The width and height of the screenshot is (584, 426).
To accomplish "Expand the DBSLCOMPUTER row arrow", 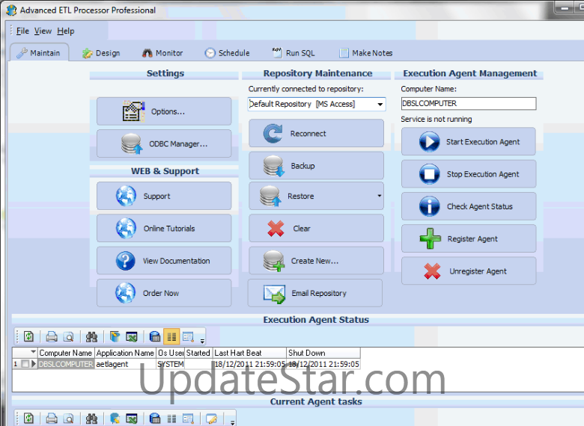I will [34, 364].
